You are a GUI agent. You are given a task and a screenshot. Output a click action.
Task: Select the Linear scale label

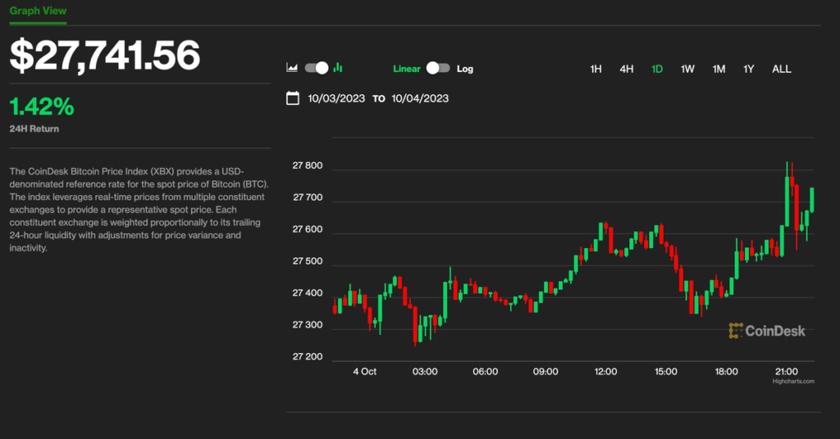(407, 69)
